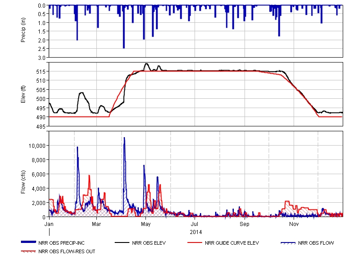Click the 2.5 inch precipitation bar in April

click(124, 27)
